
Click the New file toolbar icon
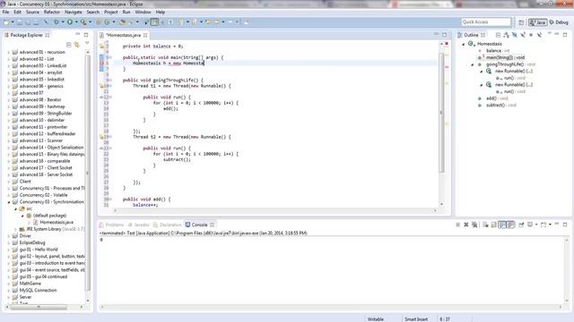tap(6, 22)
